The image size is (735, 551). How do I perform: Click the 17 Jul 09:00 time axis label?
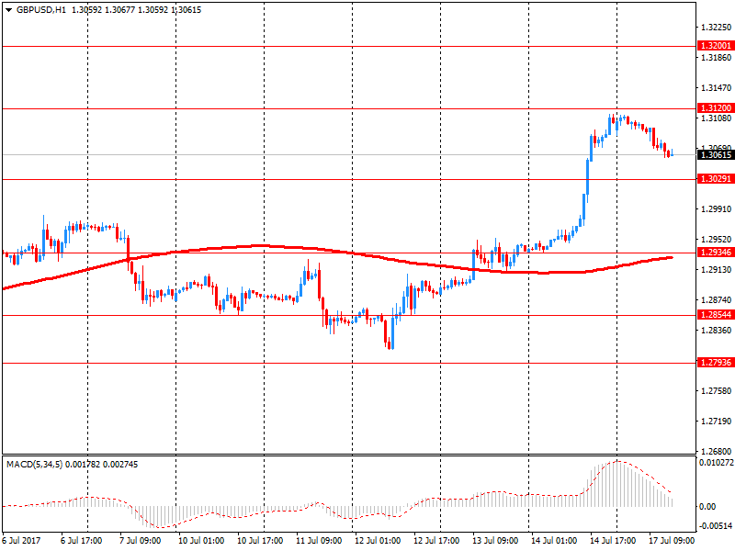pos(672,540)
